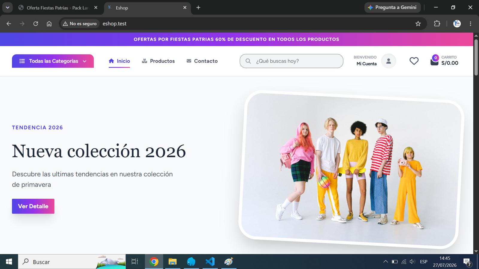The width and height of the screenshot is (479, 269).
Task: Go forward in browser history
Action: (22, 24)
